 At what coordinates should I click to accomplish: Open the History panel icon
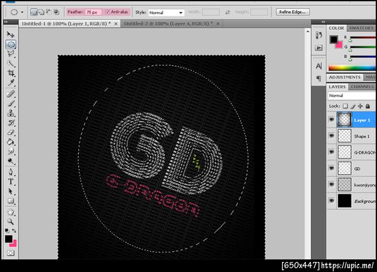[319, 35]
